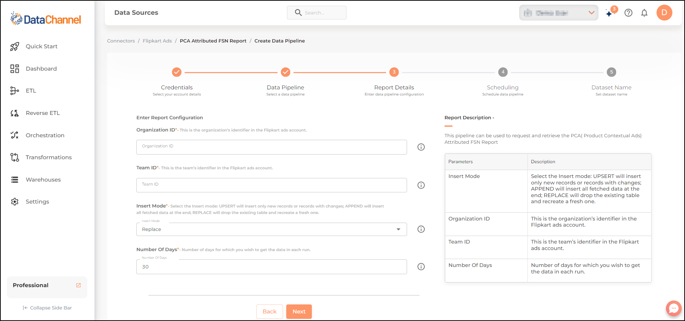Open Dashboard menu item
Viewport: 685px width, 321px height.
(x=41, y=69)
